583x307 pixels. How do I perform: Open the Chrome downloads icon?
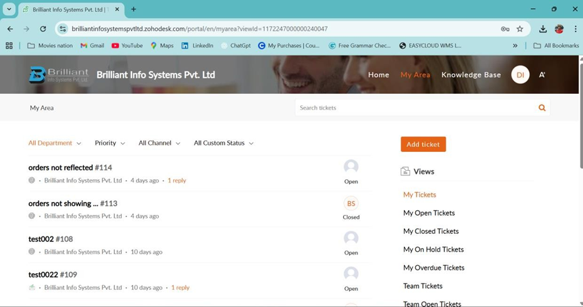tap(543, 29)
